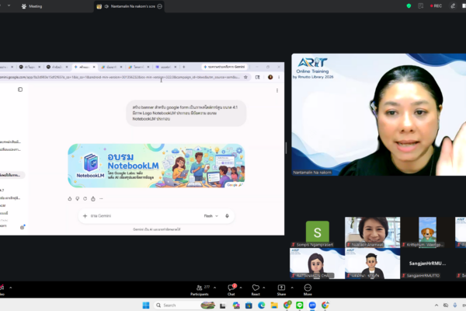The image size is (466, 311).
Task: Click the highlighted chat in Gemini sidebar
Action: pyautogui.click(x=12, y=175)
